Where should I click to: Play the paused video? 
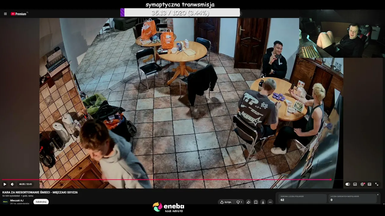[x=5, y=184]
